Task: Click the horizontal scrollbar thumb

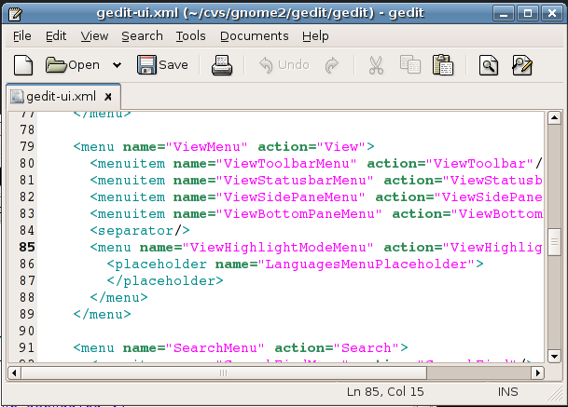Action: [224, 373]
